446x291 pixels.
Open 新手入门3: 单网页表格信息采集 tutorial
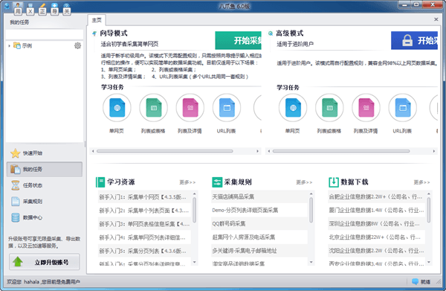pos(144,224)
